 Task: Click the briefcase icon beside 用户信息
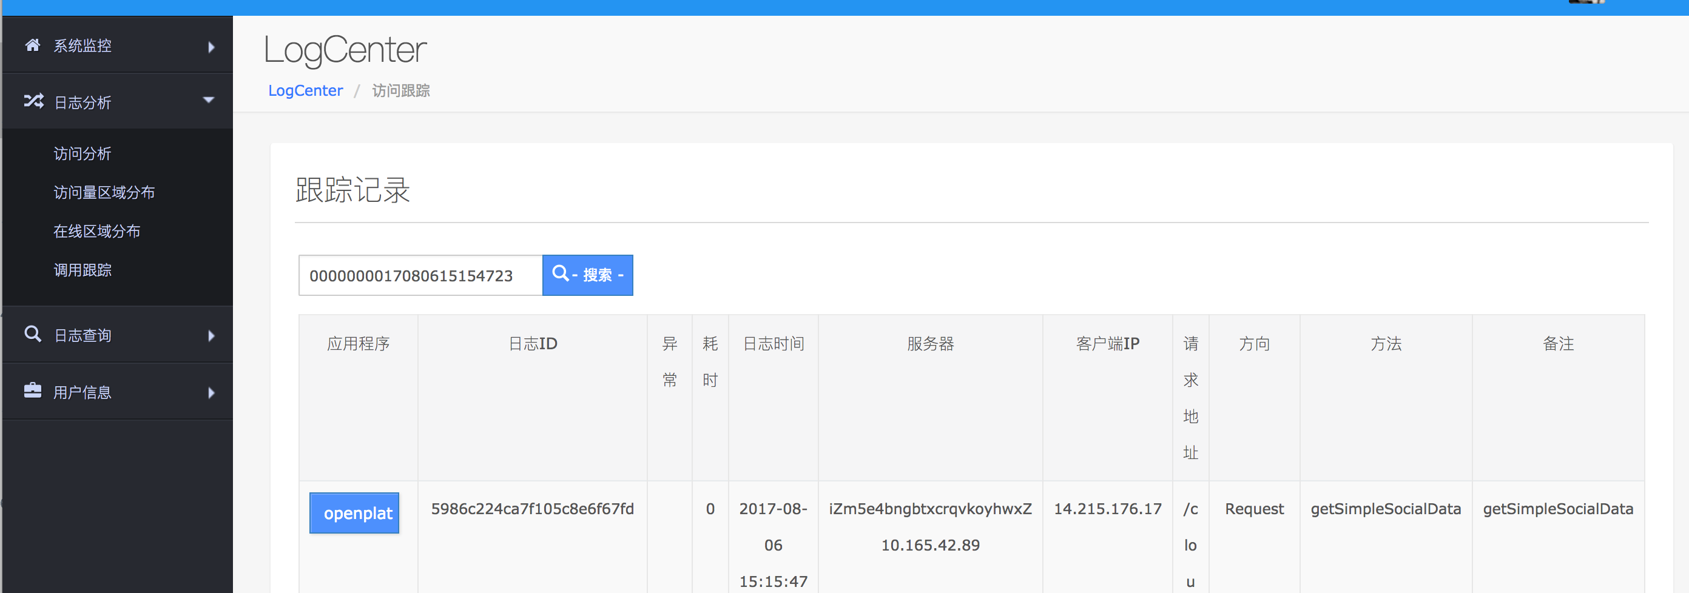(32, 391)
